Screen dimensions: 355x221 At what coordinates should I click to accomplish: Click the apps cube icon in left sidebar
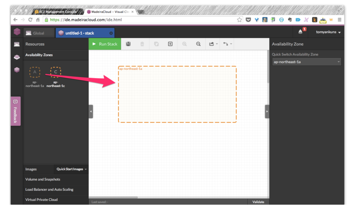tap(17, 70)
